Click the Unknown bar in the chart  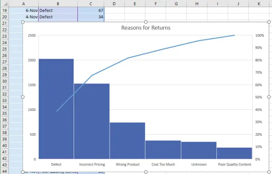click(x=199, y=150)
